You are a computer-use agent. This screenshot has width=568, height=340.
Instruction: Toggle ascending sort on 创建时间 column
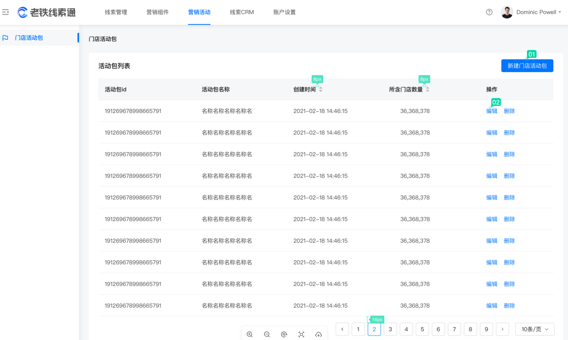tap(320, 87)
